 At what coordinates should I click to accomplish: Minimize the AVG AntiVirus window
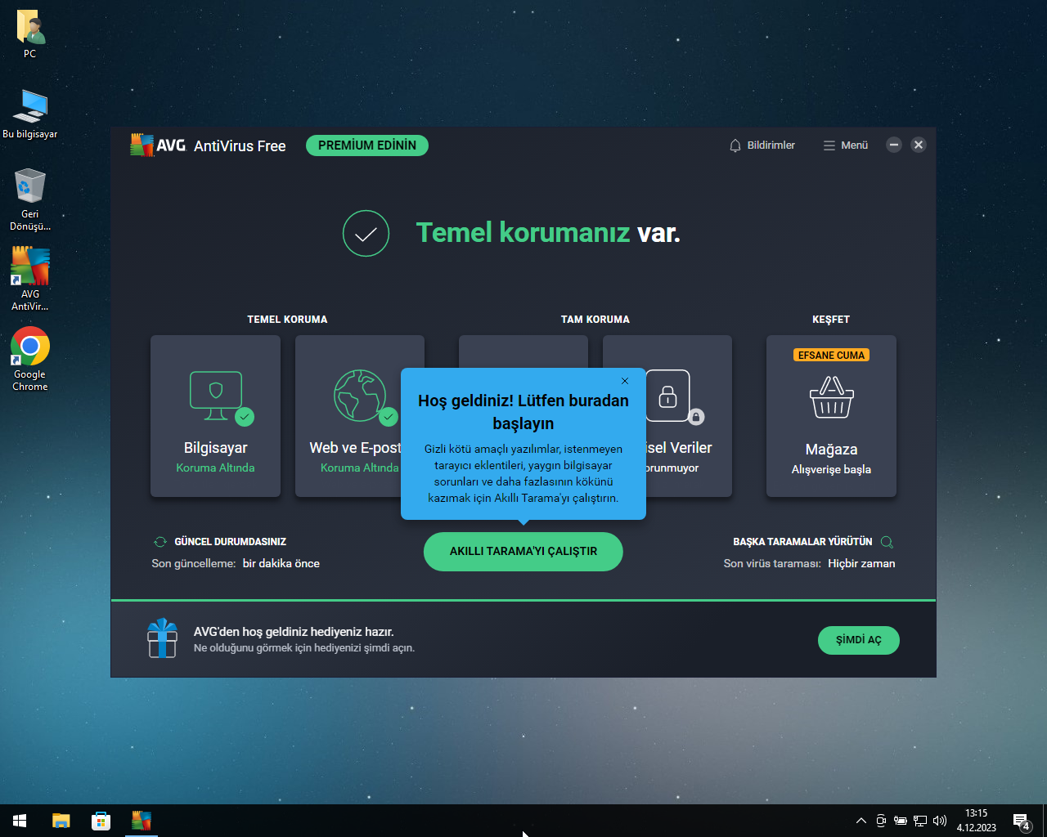coord(894,145)
